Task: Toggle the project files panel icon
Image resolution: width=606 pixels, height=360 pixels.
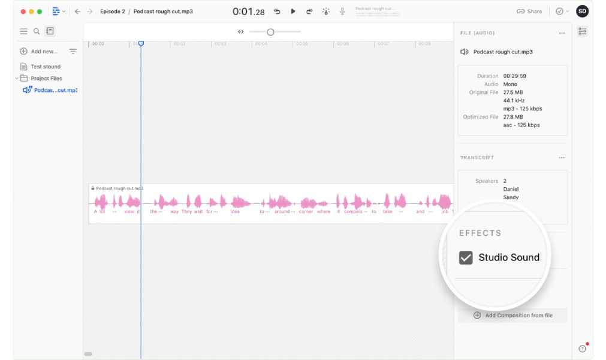Action: [50, 31]
